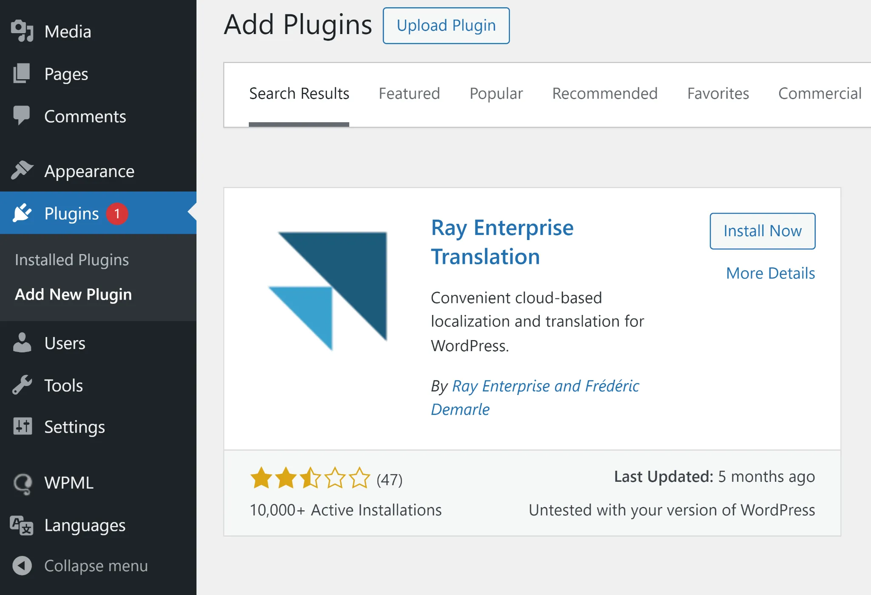871x595 pixels.
Task: Switch to the Featured plugins tab
Action: tap(409, 93)
